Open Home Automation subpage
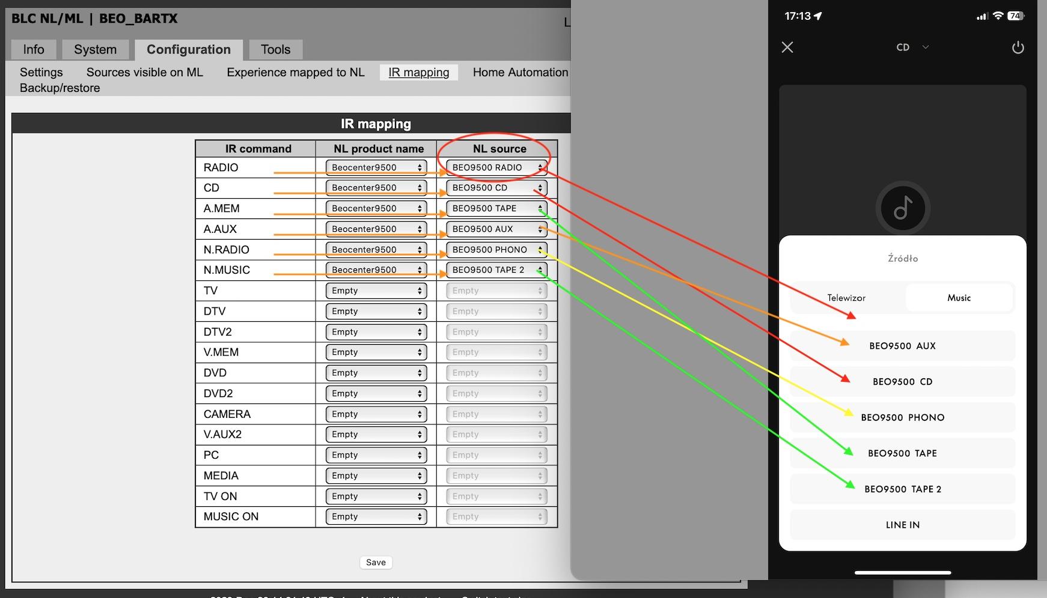The width and height of the screenshot is (1047, 598). click(x=520, y=73)
